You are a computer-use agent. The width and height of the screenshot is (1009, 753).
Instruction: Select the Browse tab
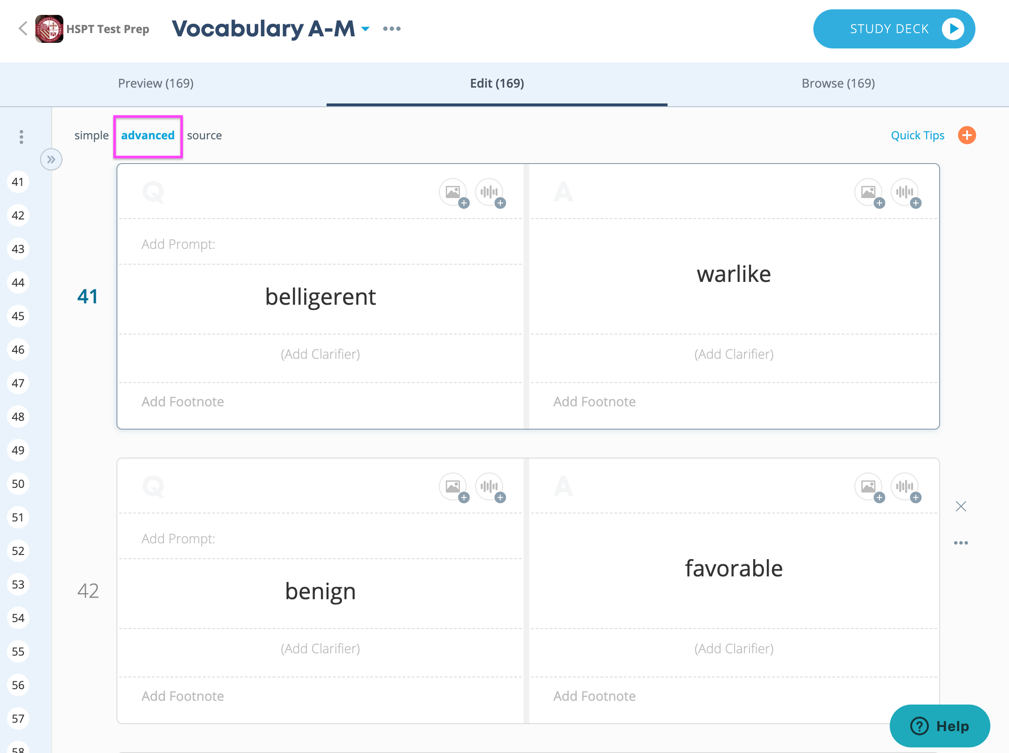click(838, 82)
